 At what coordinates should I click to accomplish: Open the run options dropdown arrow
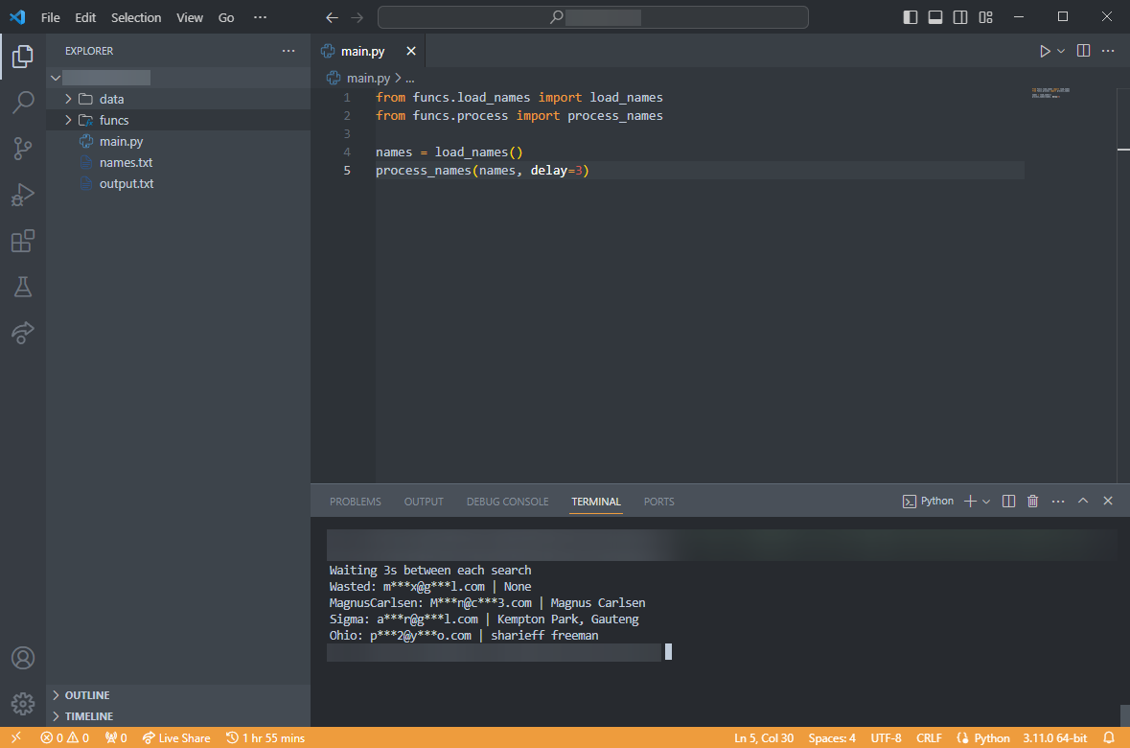1061,51
